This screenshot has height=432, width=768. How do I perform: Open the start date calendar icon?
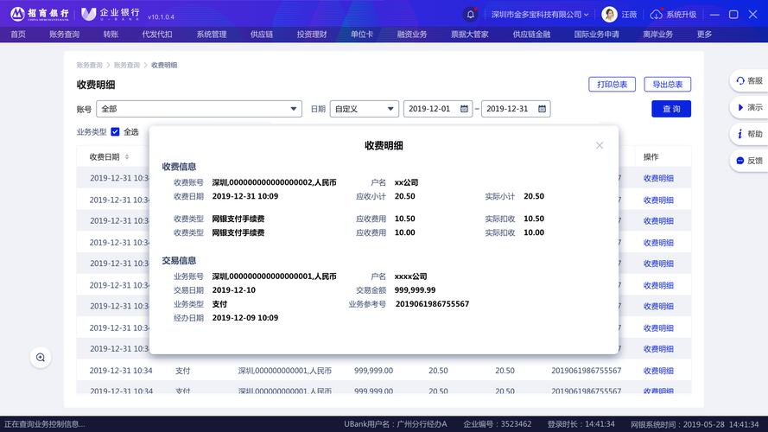coord(464,109)
